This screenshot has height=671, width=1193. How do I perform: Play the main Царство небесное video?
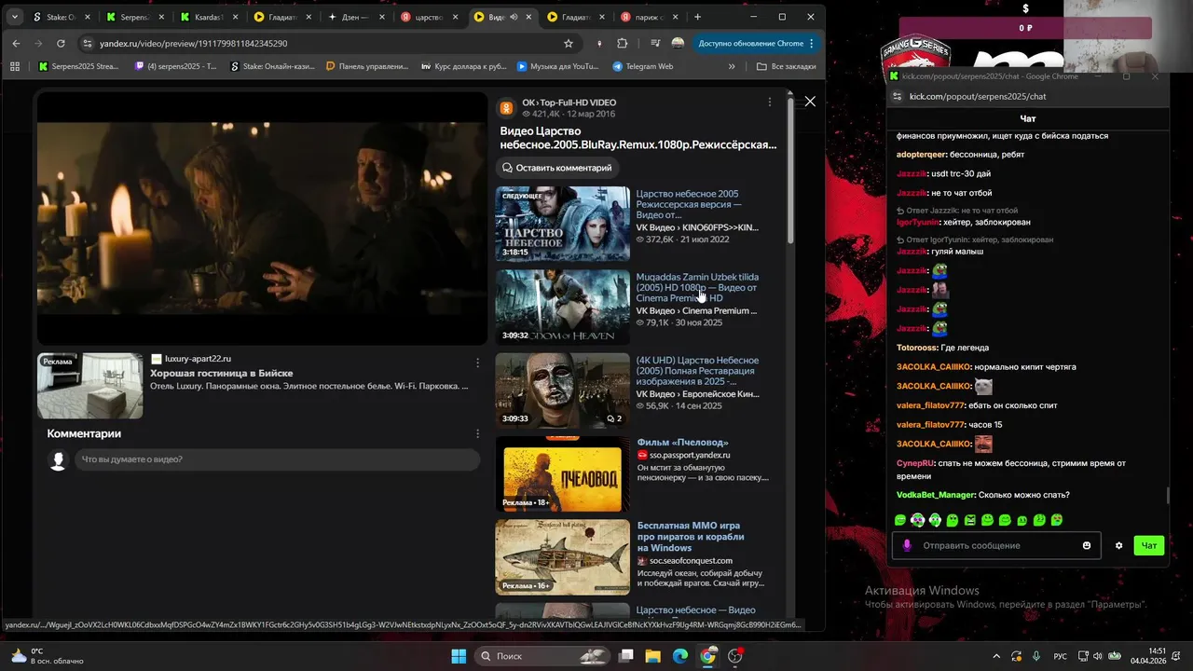(262, 218)
